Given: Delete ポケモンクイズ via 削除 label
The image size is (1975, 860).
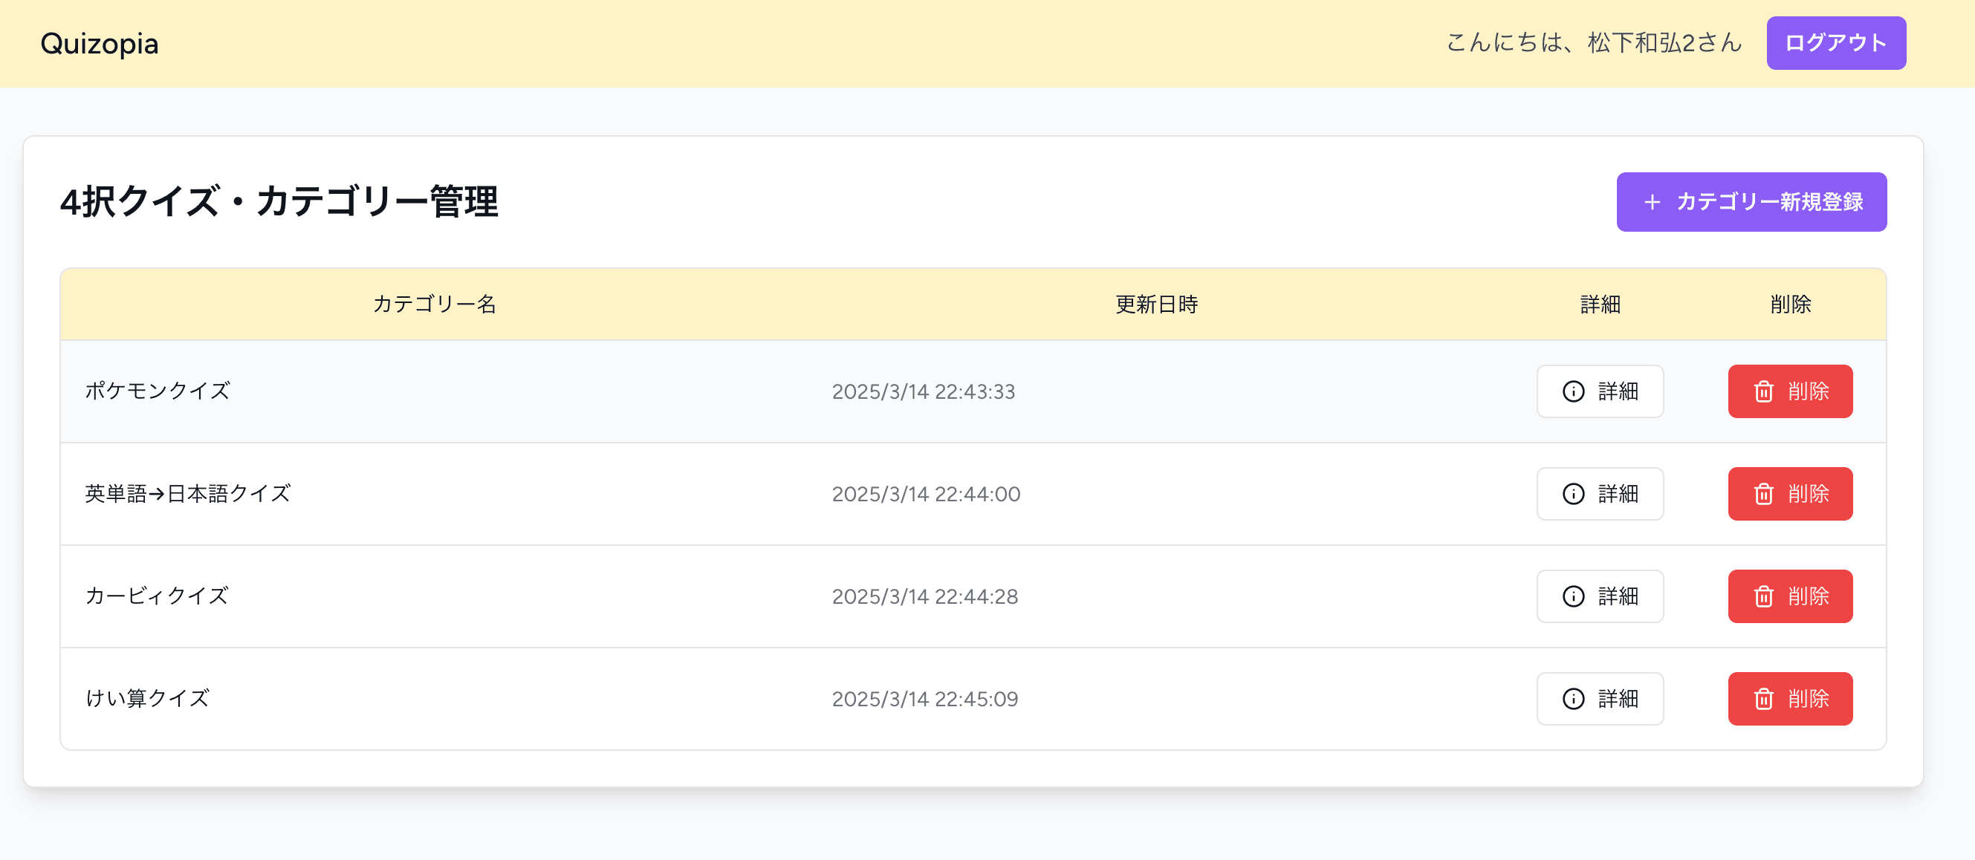Looking at the screenshot, I should (x=1809, y=391).
